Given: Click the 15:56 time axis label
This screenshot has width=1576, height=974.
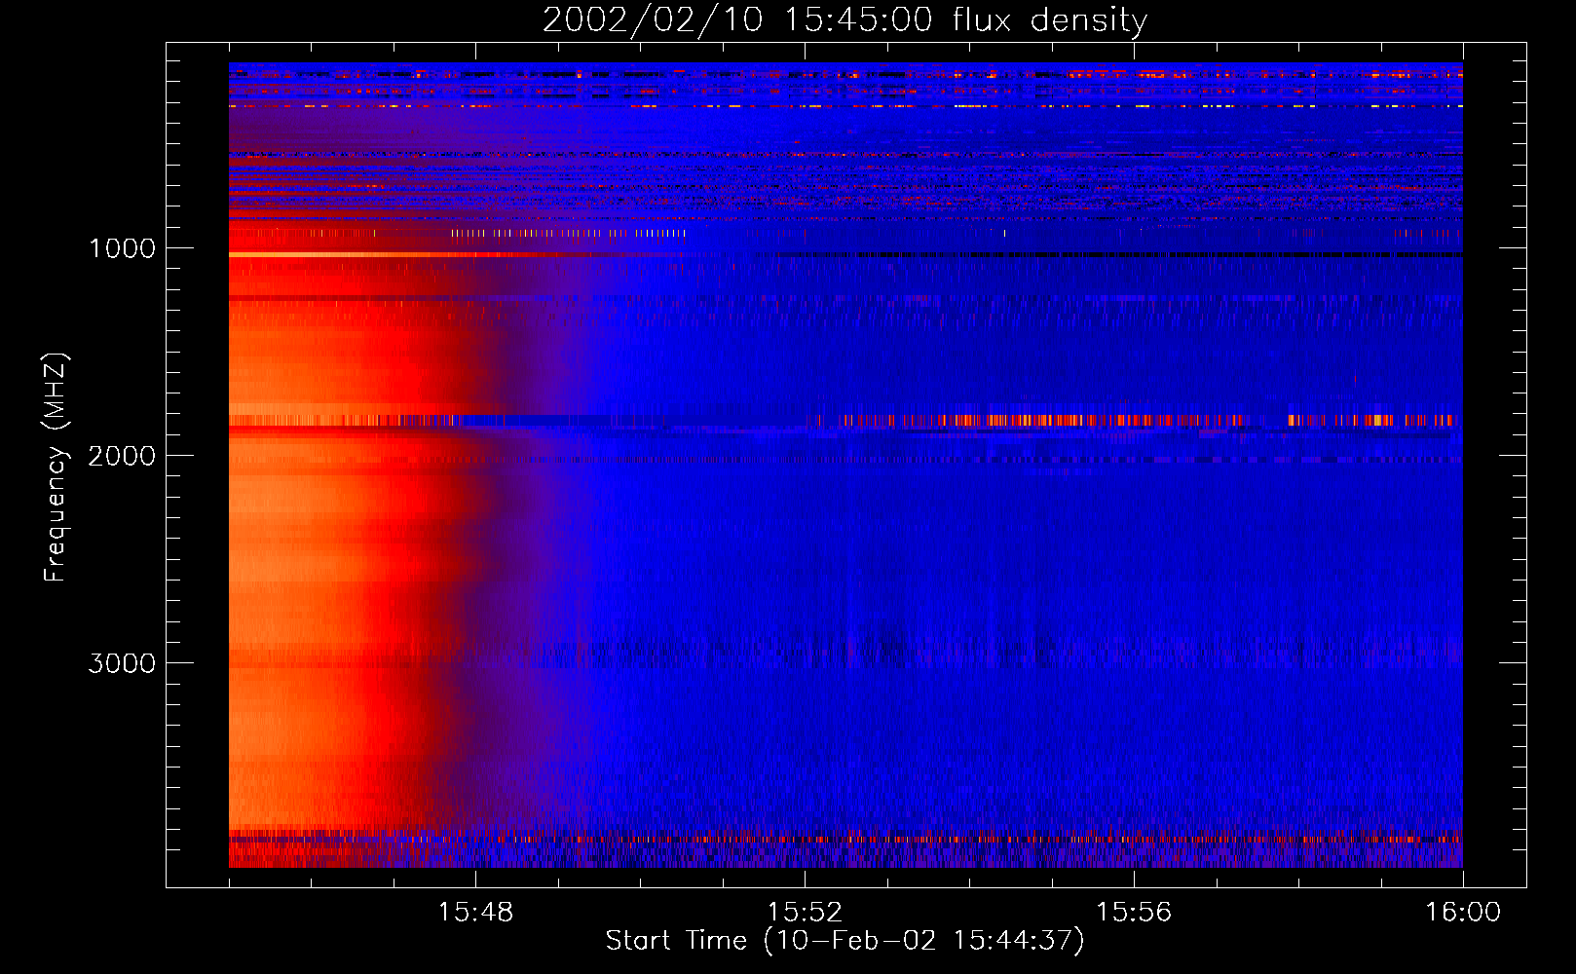Looking at the screenshot, I should tap(1134, 912).
